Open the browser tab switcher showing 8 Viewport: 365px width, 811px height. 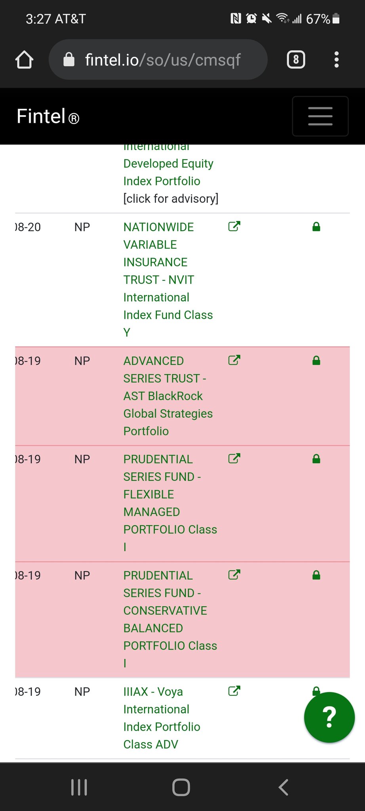point(296,60)
